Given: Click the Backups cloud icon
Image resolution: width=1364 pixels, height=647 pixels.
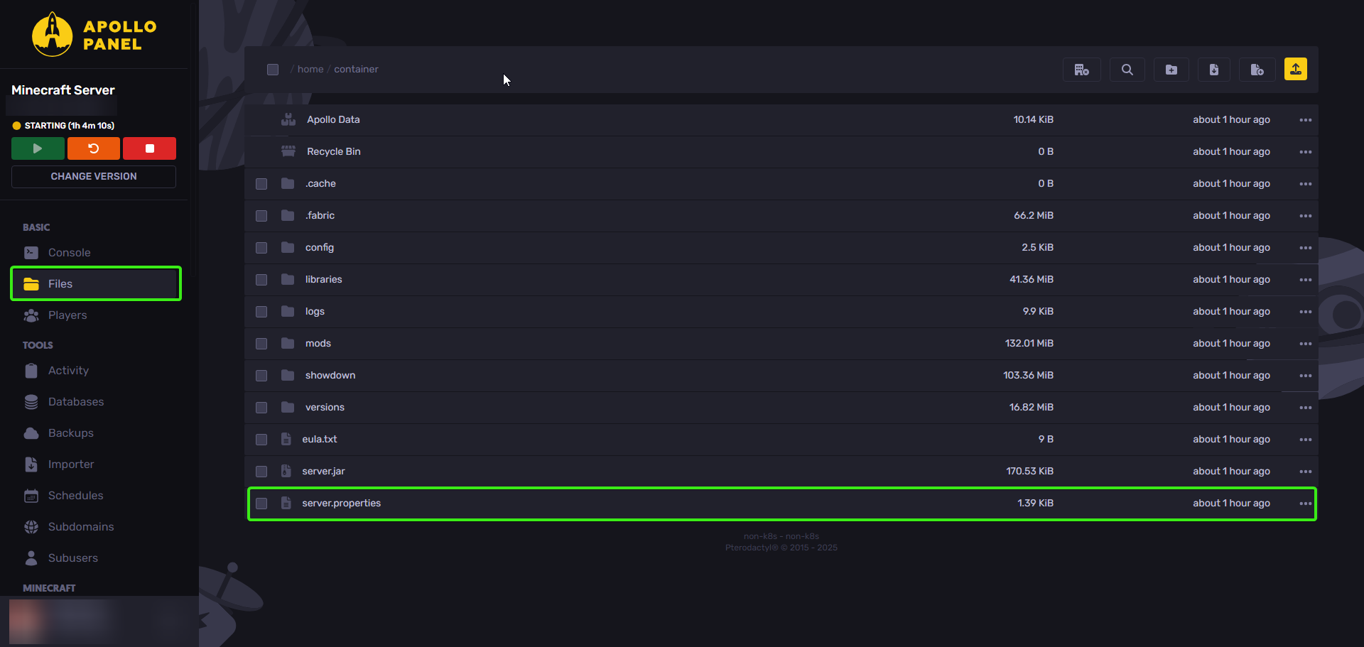Looking at the screenshot, I should pos(31,433).
